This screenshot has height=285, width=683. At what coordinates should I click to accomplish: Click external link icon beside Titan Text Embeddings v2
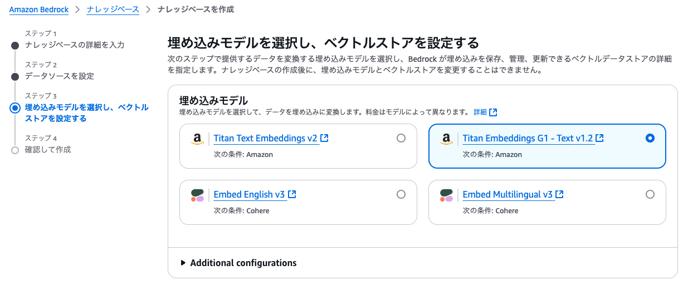point(324,139)
